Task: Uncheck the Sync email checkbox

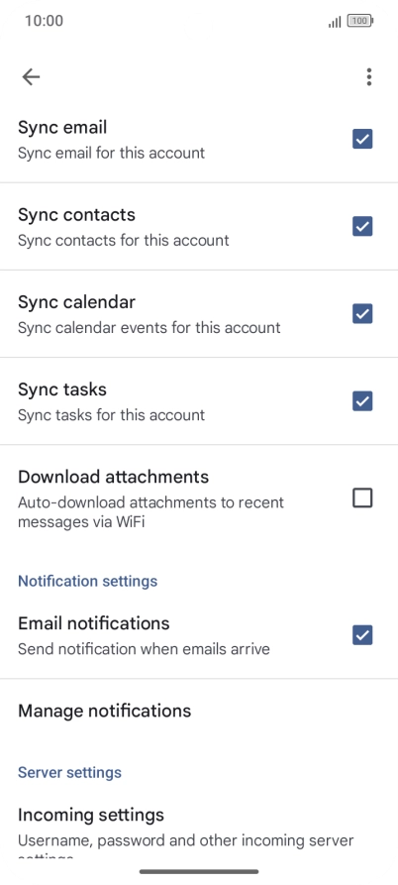Action: click(x=362, y=139)
